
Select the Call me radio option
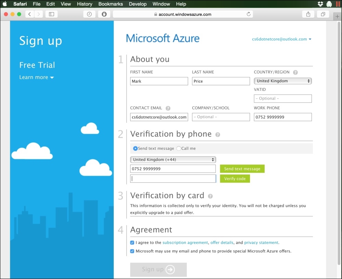tap(179, 148)
